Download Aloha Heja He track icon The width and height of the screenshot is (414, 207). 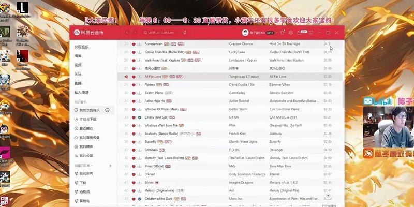point(139,101)
